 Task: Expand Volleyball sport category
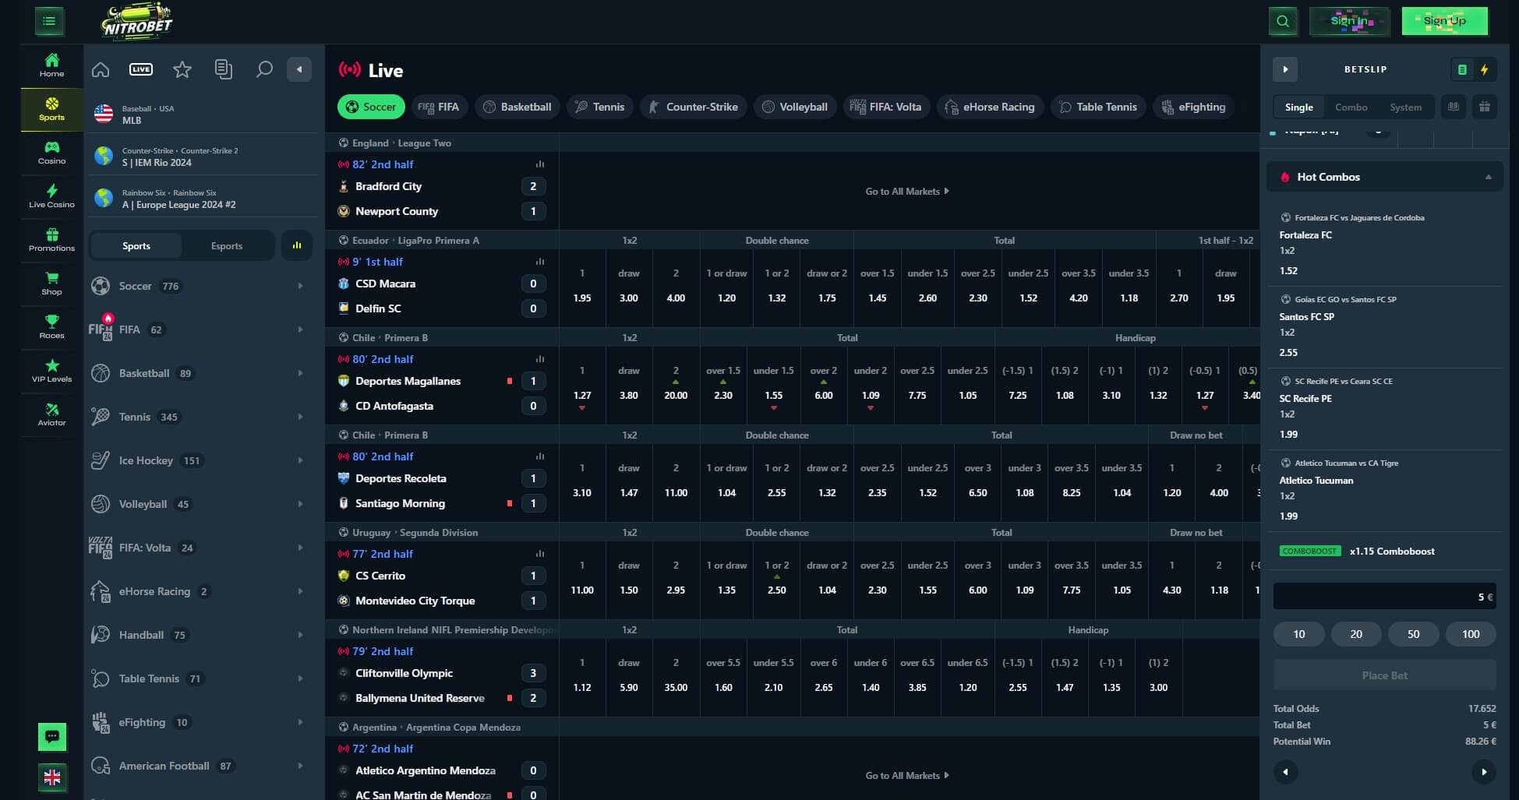pos(204,504)
